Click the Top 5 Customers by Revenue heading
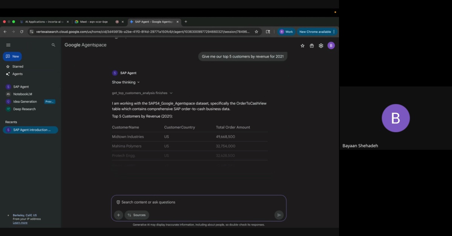Image resolution: width=452 pixels, height=236 pixels. click(x=142, y=116)
